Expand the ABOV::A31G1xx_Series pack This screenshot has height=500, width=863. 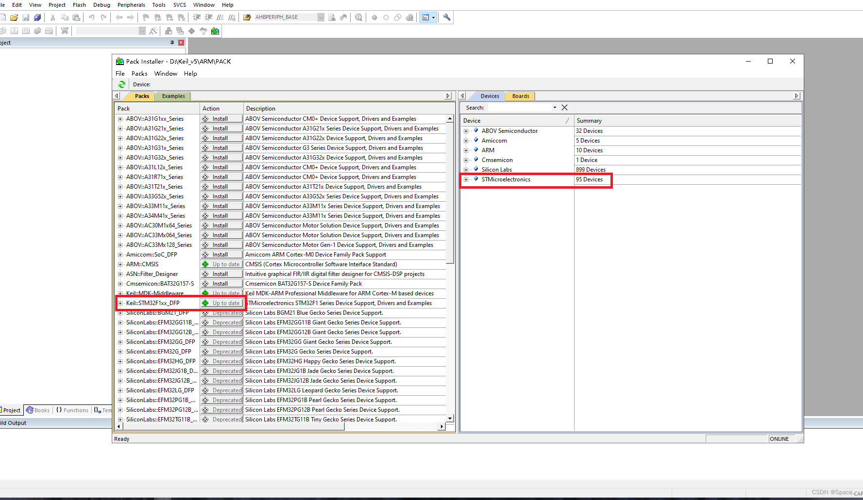pyautogui.click(x=120, y=119)
